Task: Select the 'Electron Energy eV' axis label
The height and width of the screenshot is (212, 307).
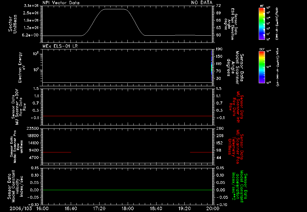Action: tap(21, 67)
